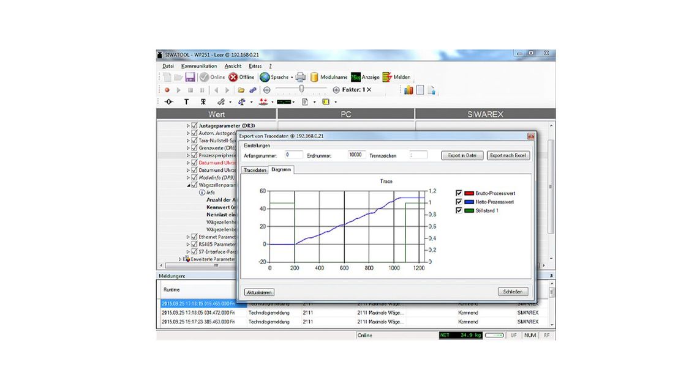Toggle the Tara-Nullstell checkbox

[x=194, y=141]
